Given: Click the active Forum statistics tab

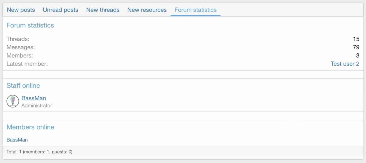Looking at the screenshot, I should coord(196,10).
